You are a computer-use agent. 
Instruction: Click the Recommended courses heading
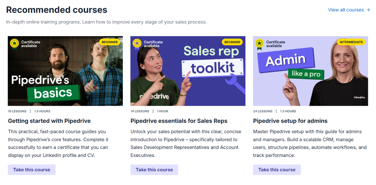57,10
